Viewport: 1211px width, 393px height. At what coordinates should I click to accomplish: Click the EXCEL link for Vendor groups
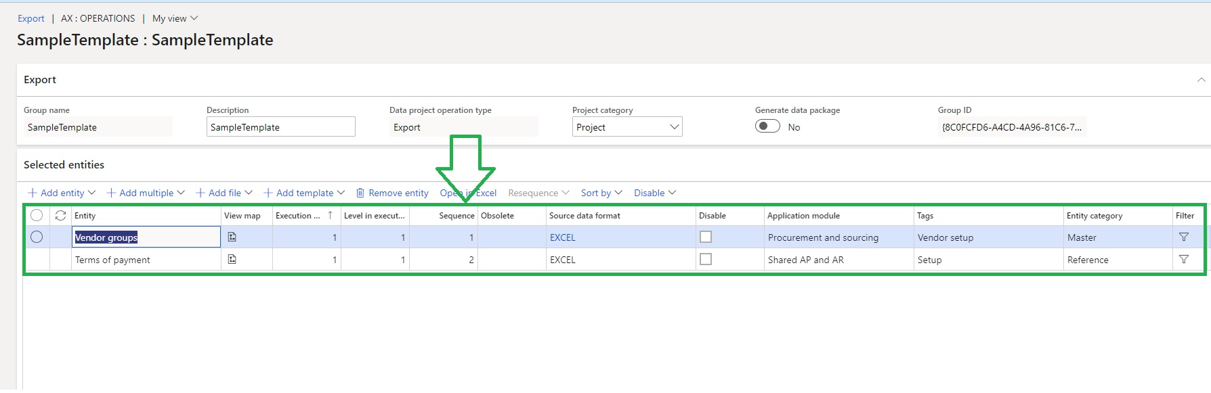[562, 237]
